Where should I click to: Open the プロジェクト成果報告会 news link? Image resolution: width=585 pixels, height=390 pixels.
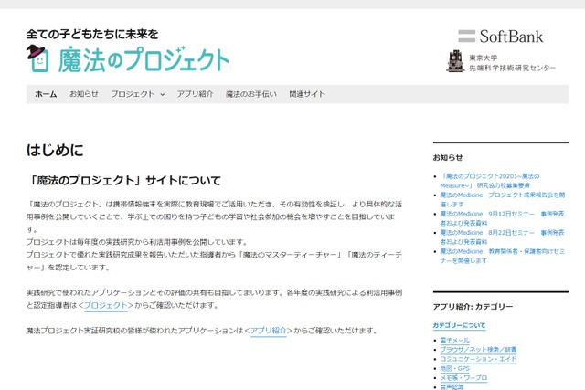tap(502, 199)
